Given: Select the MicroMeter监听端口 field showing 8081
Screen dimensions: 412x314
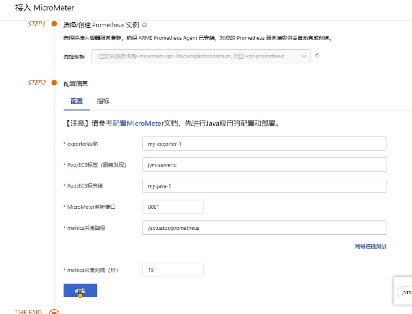Looking at the screenshot, I should [x=173, y=207].
